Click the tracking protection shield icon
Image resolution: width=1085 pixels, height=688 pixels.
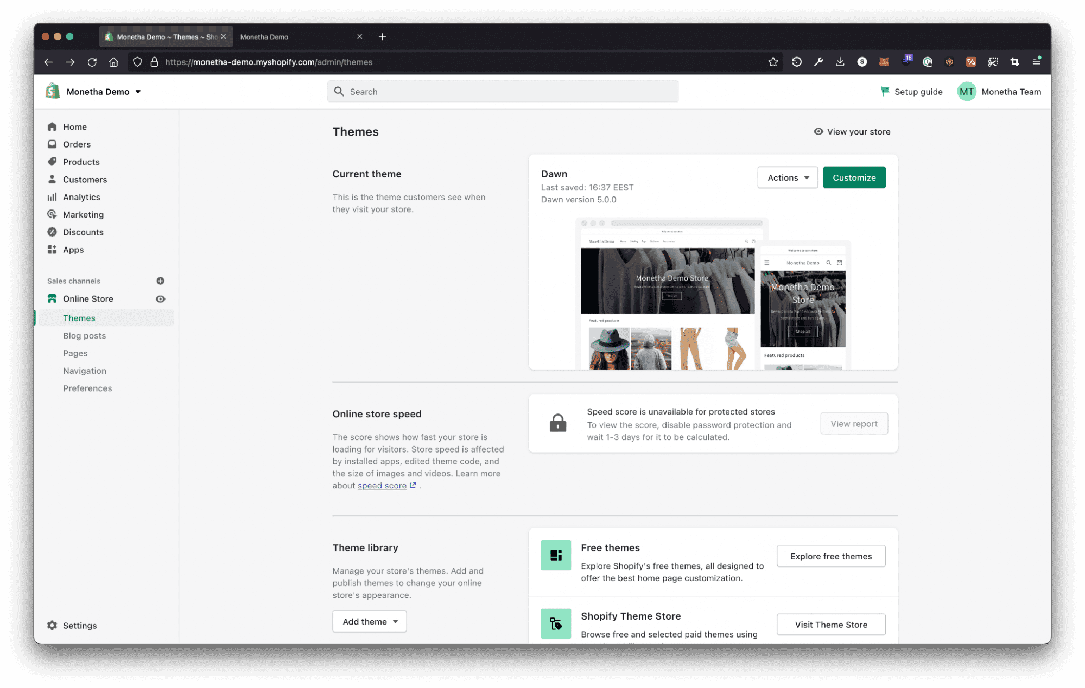[x=137, y=62]
